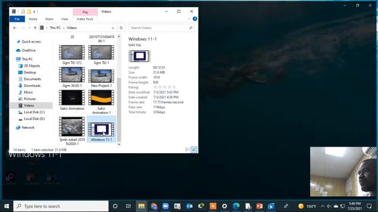Select Local Disk (D:) in sidebar
The width and height of the screenshot is (378, 212).
pos(34,119)
